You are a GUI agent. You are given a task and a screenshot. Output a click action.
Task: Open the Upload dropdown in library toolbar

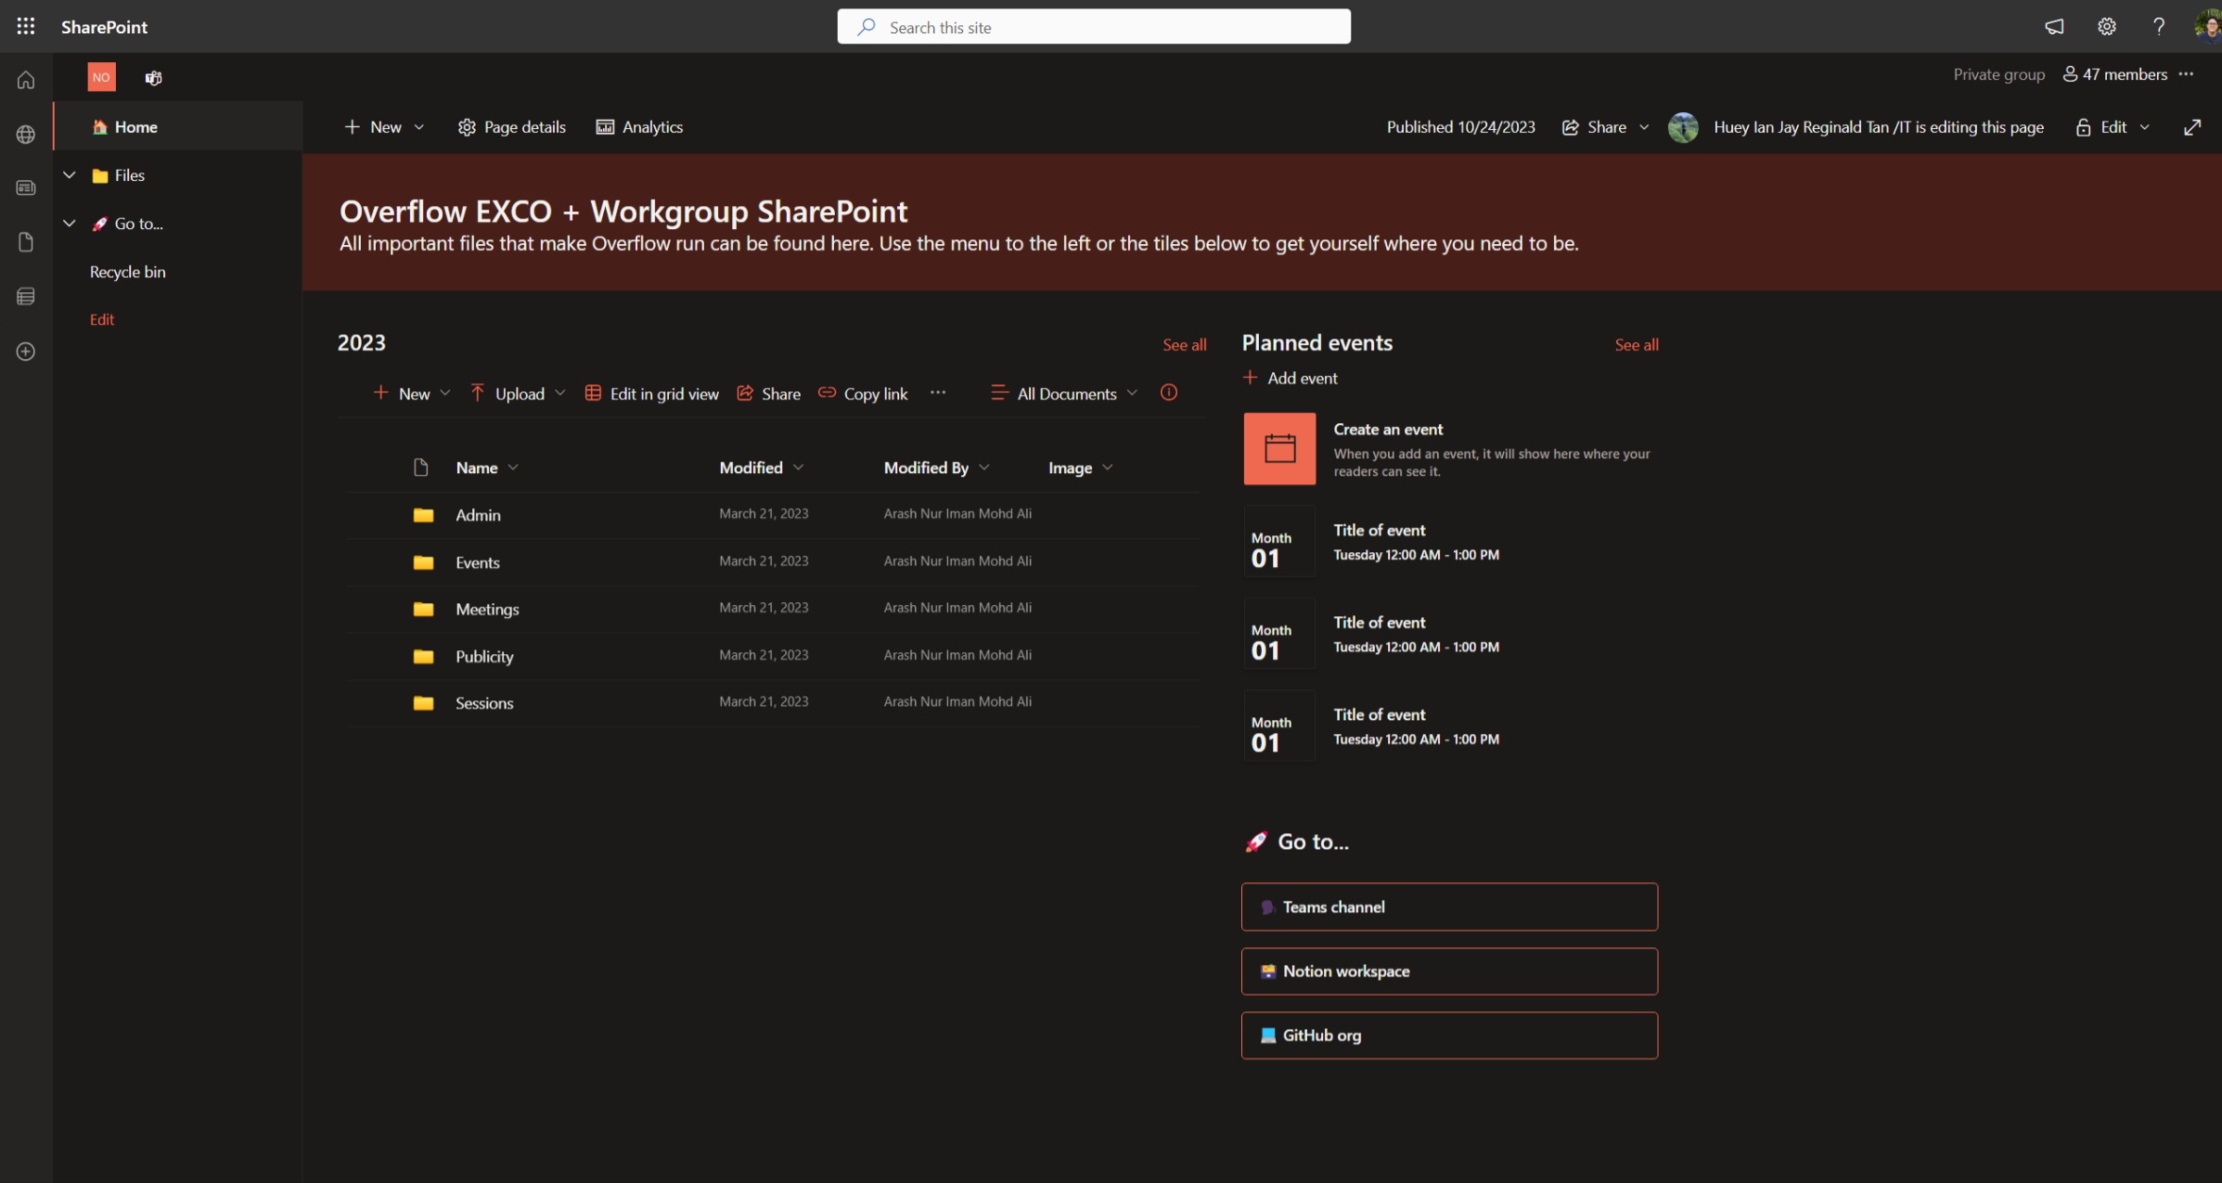click(519, 393)
